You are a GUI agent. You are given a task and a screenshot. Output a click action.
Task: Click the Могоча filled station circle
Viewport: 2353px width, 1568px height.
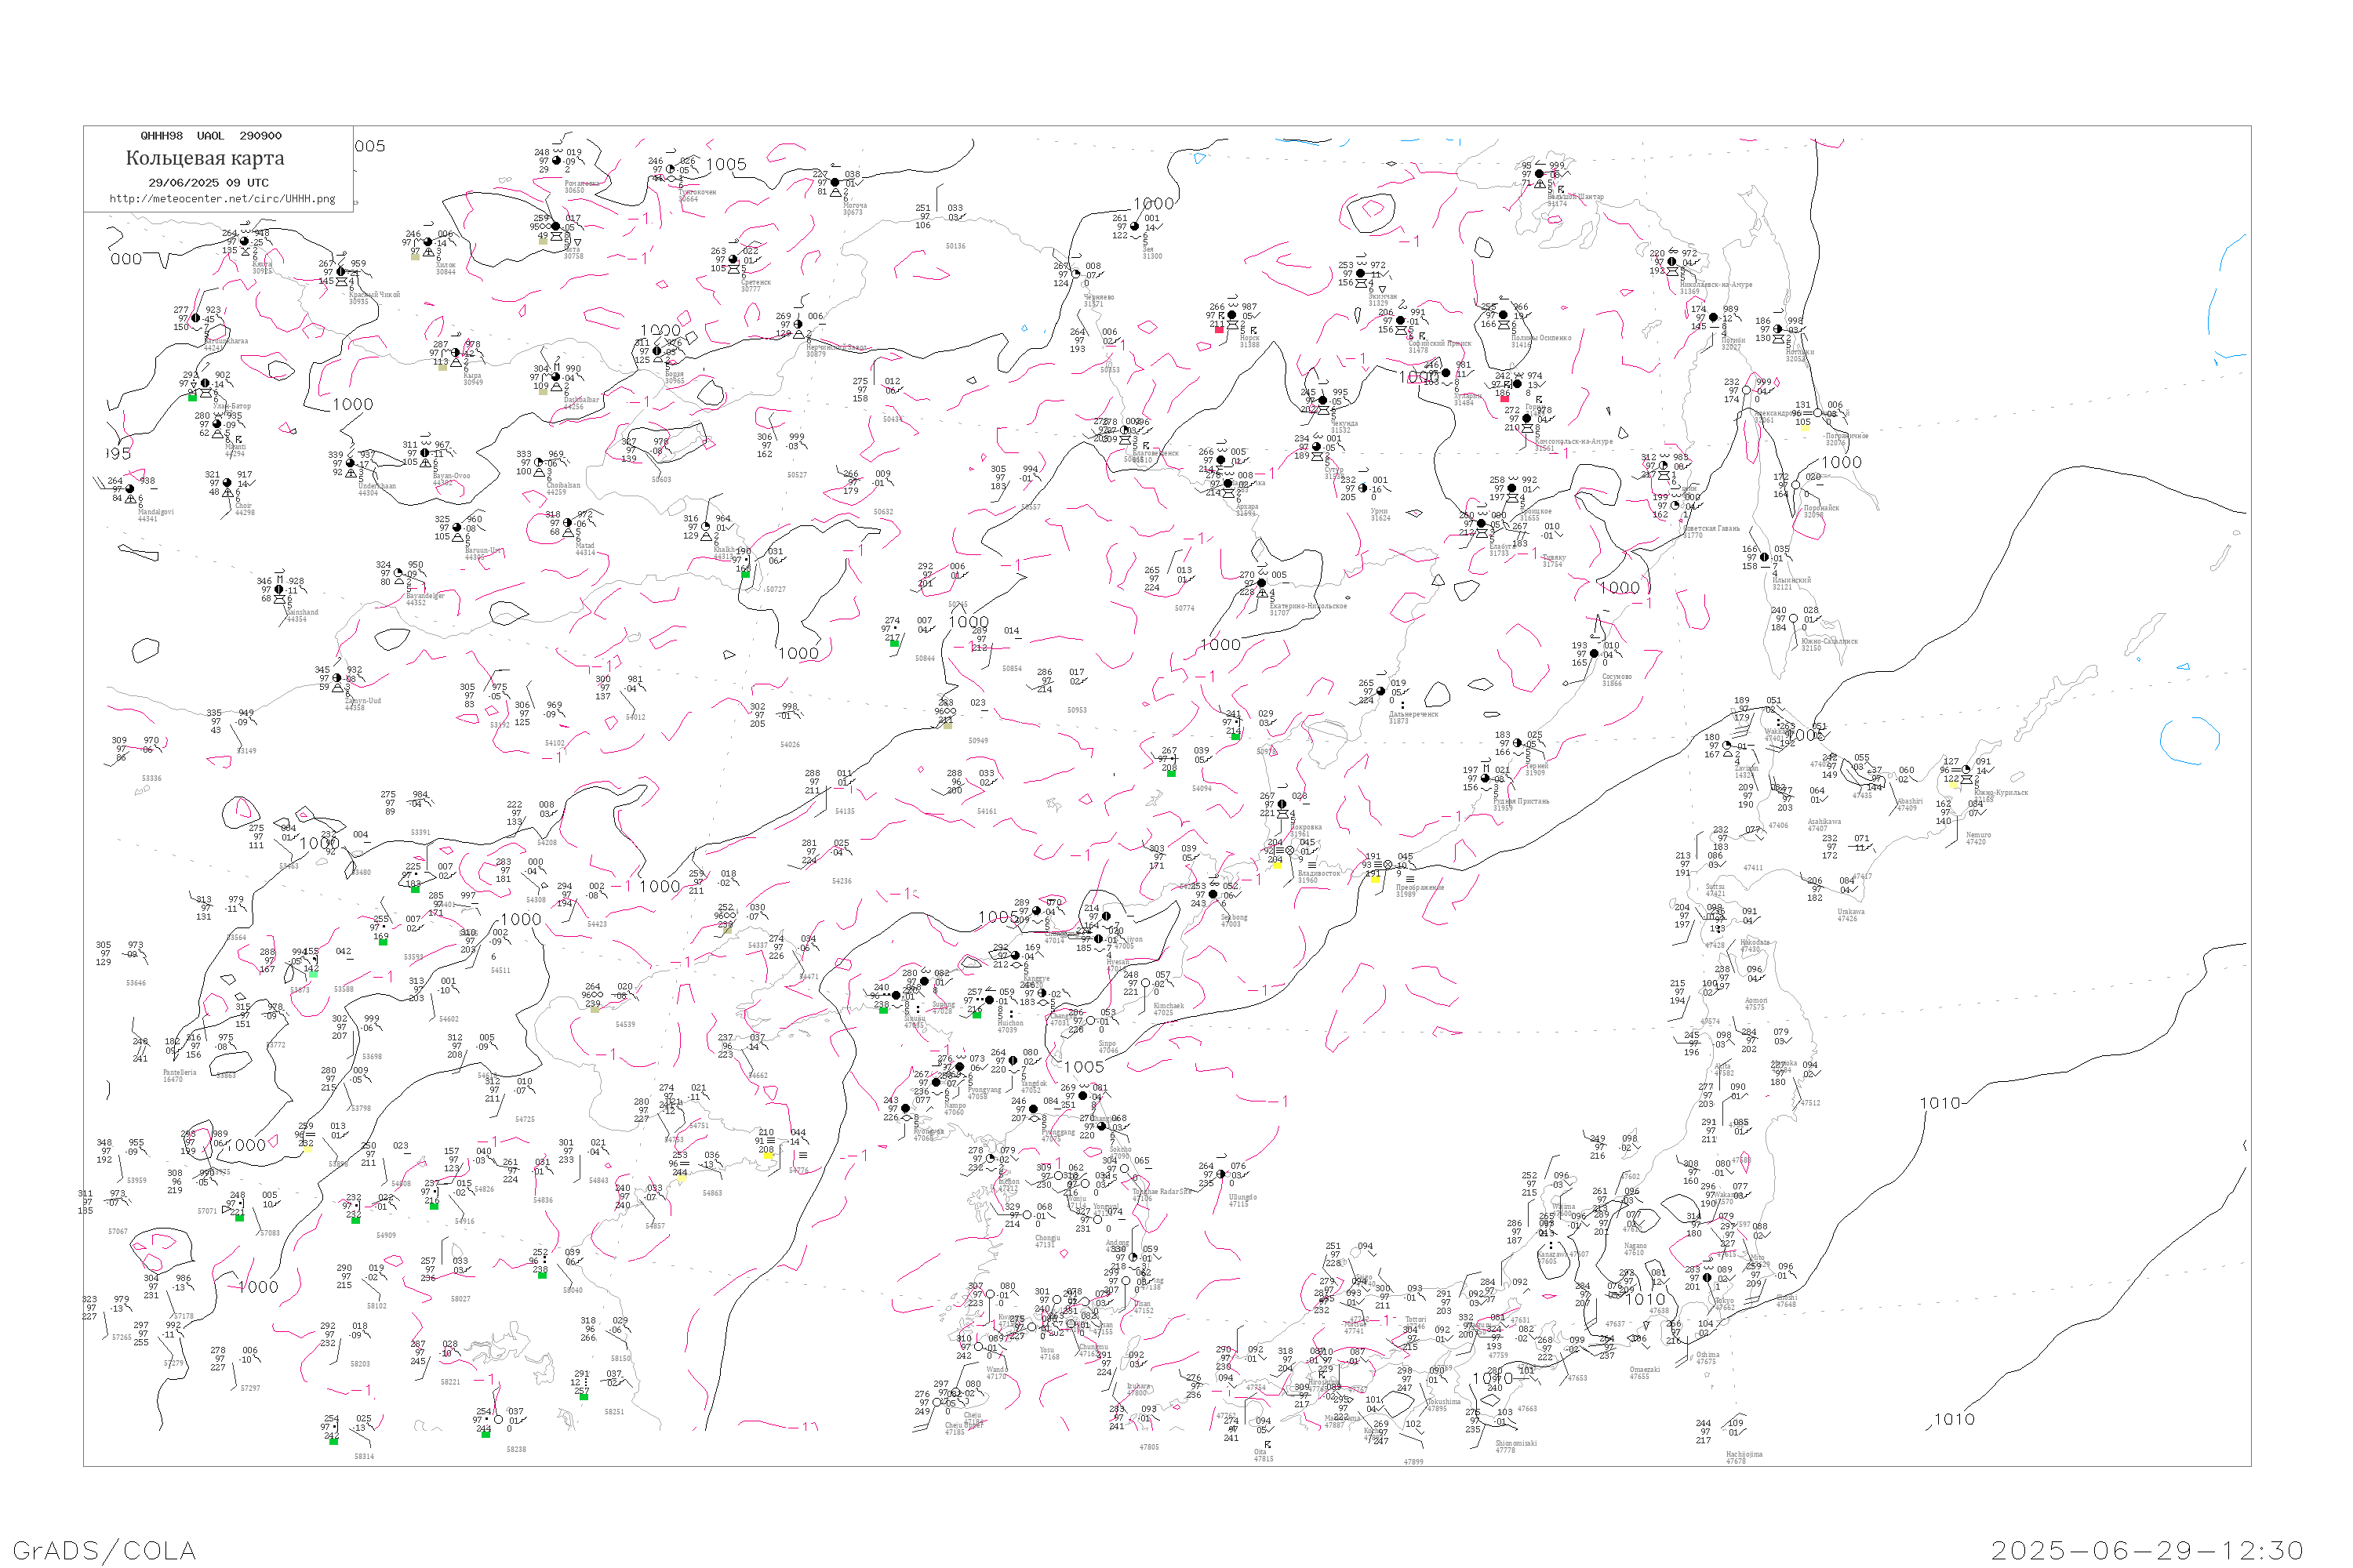835,183
